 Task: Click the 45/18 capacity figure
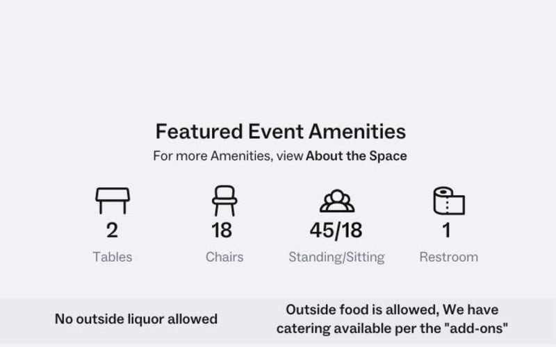tap(336, 230)
